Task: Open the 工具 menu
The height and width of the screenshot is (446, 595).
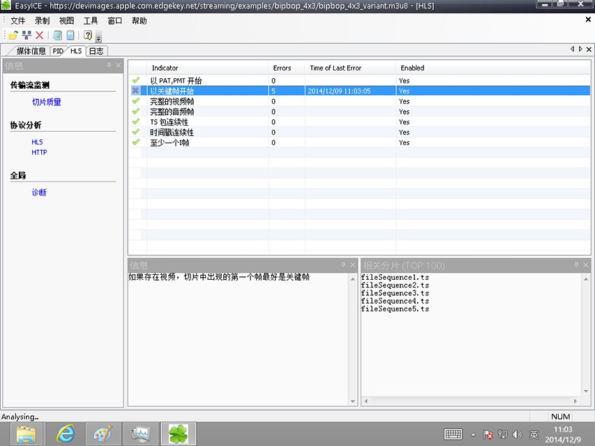Action: (91, 20)
